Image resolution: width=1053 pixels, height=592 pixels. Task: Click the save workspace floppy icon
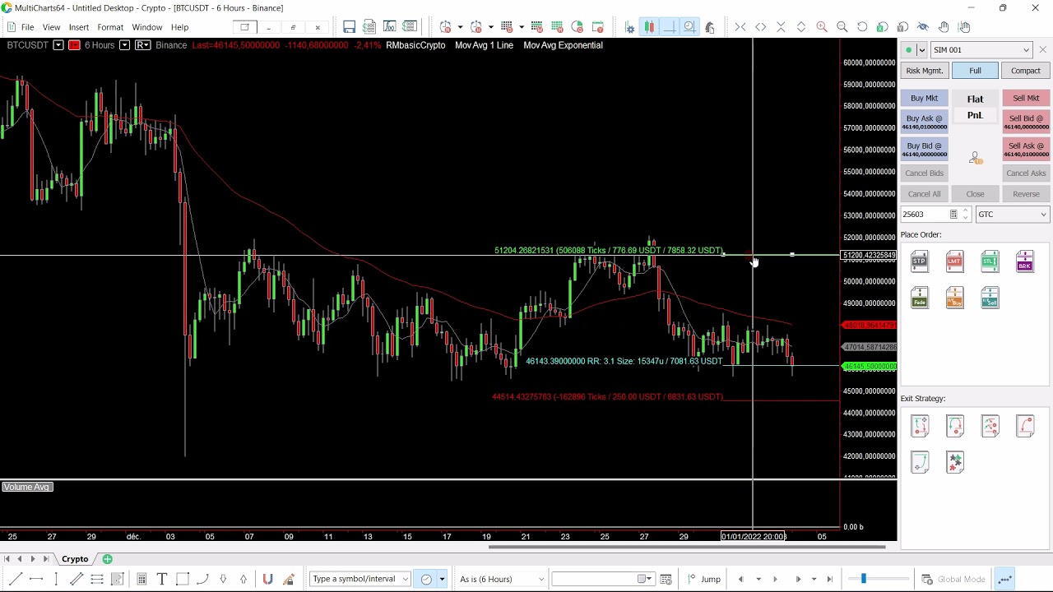click(349, 27)
